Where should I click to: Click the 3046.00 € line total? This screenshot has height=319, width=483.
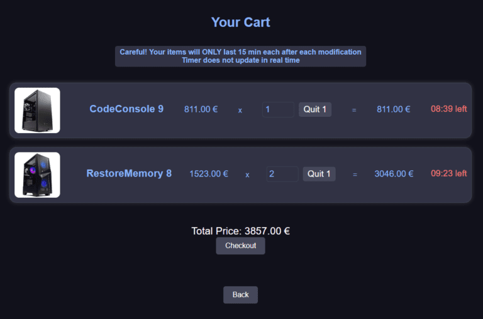click(394, 174)
